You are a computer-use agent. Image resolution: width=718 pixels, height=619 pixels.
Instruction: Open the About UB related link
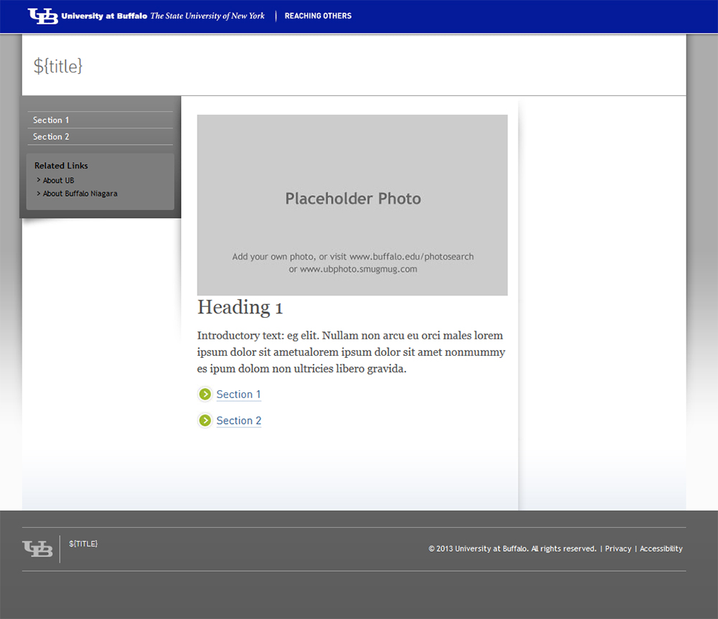point(58,181)
